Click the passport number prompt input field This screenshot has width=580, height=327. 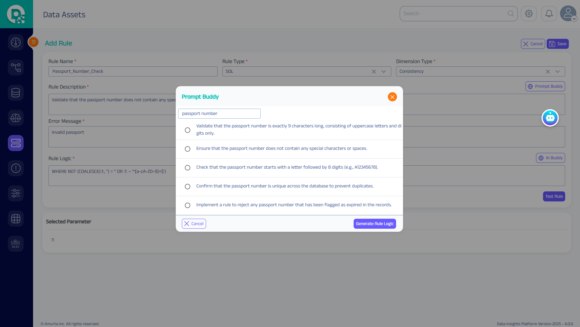point(219,113)
